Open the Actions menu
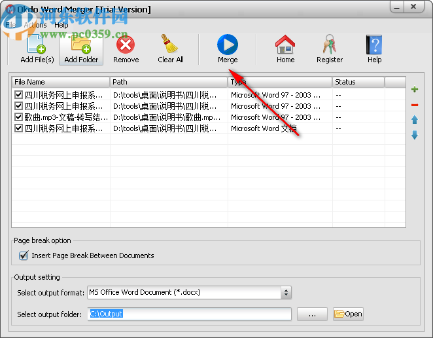The width and height of the screenshot is (433, 338). coord(35,25)
